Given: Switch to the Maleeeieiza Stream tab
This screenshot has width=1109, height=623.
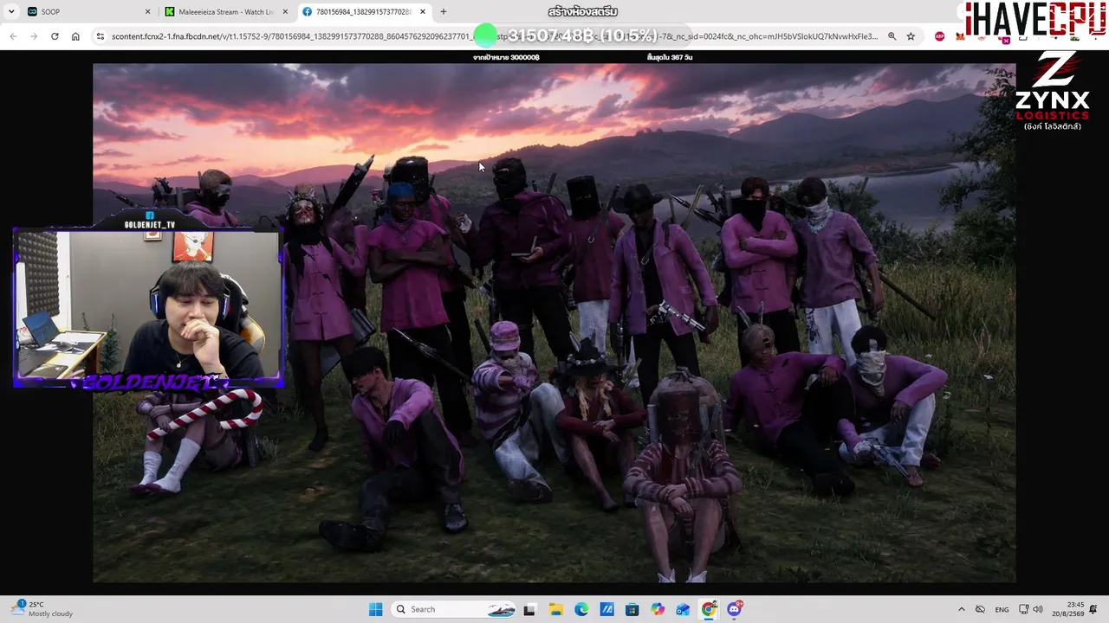Looking at the screenshot, I should [x=227, y=12].
